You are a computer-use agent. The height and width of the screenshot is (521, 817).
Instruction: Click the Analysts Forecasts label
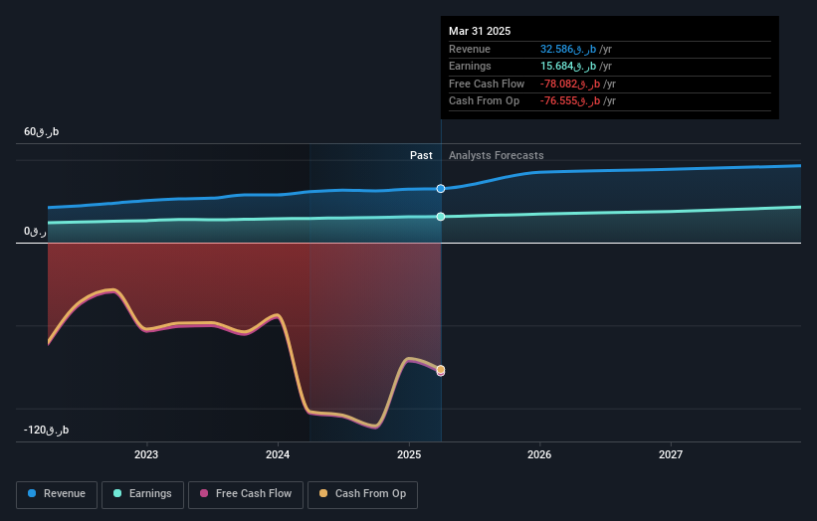pos(496,155)
